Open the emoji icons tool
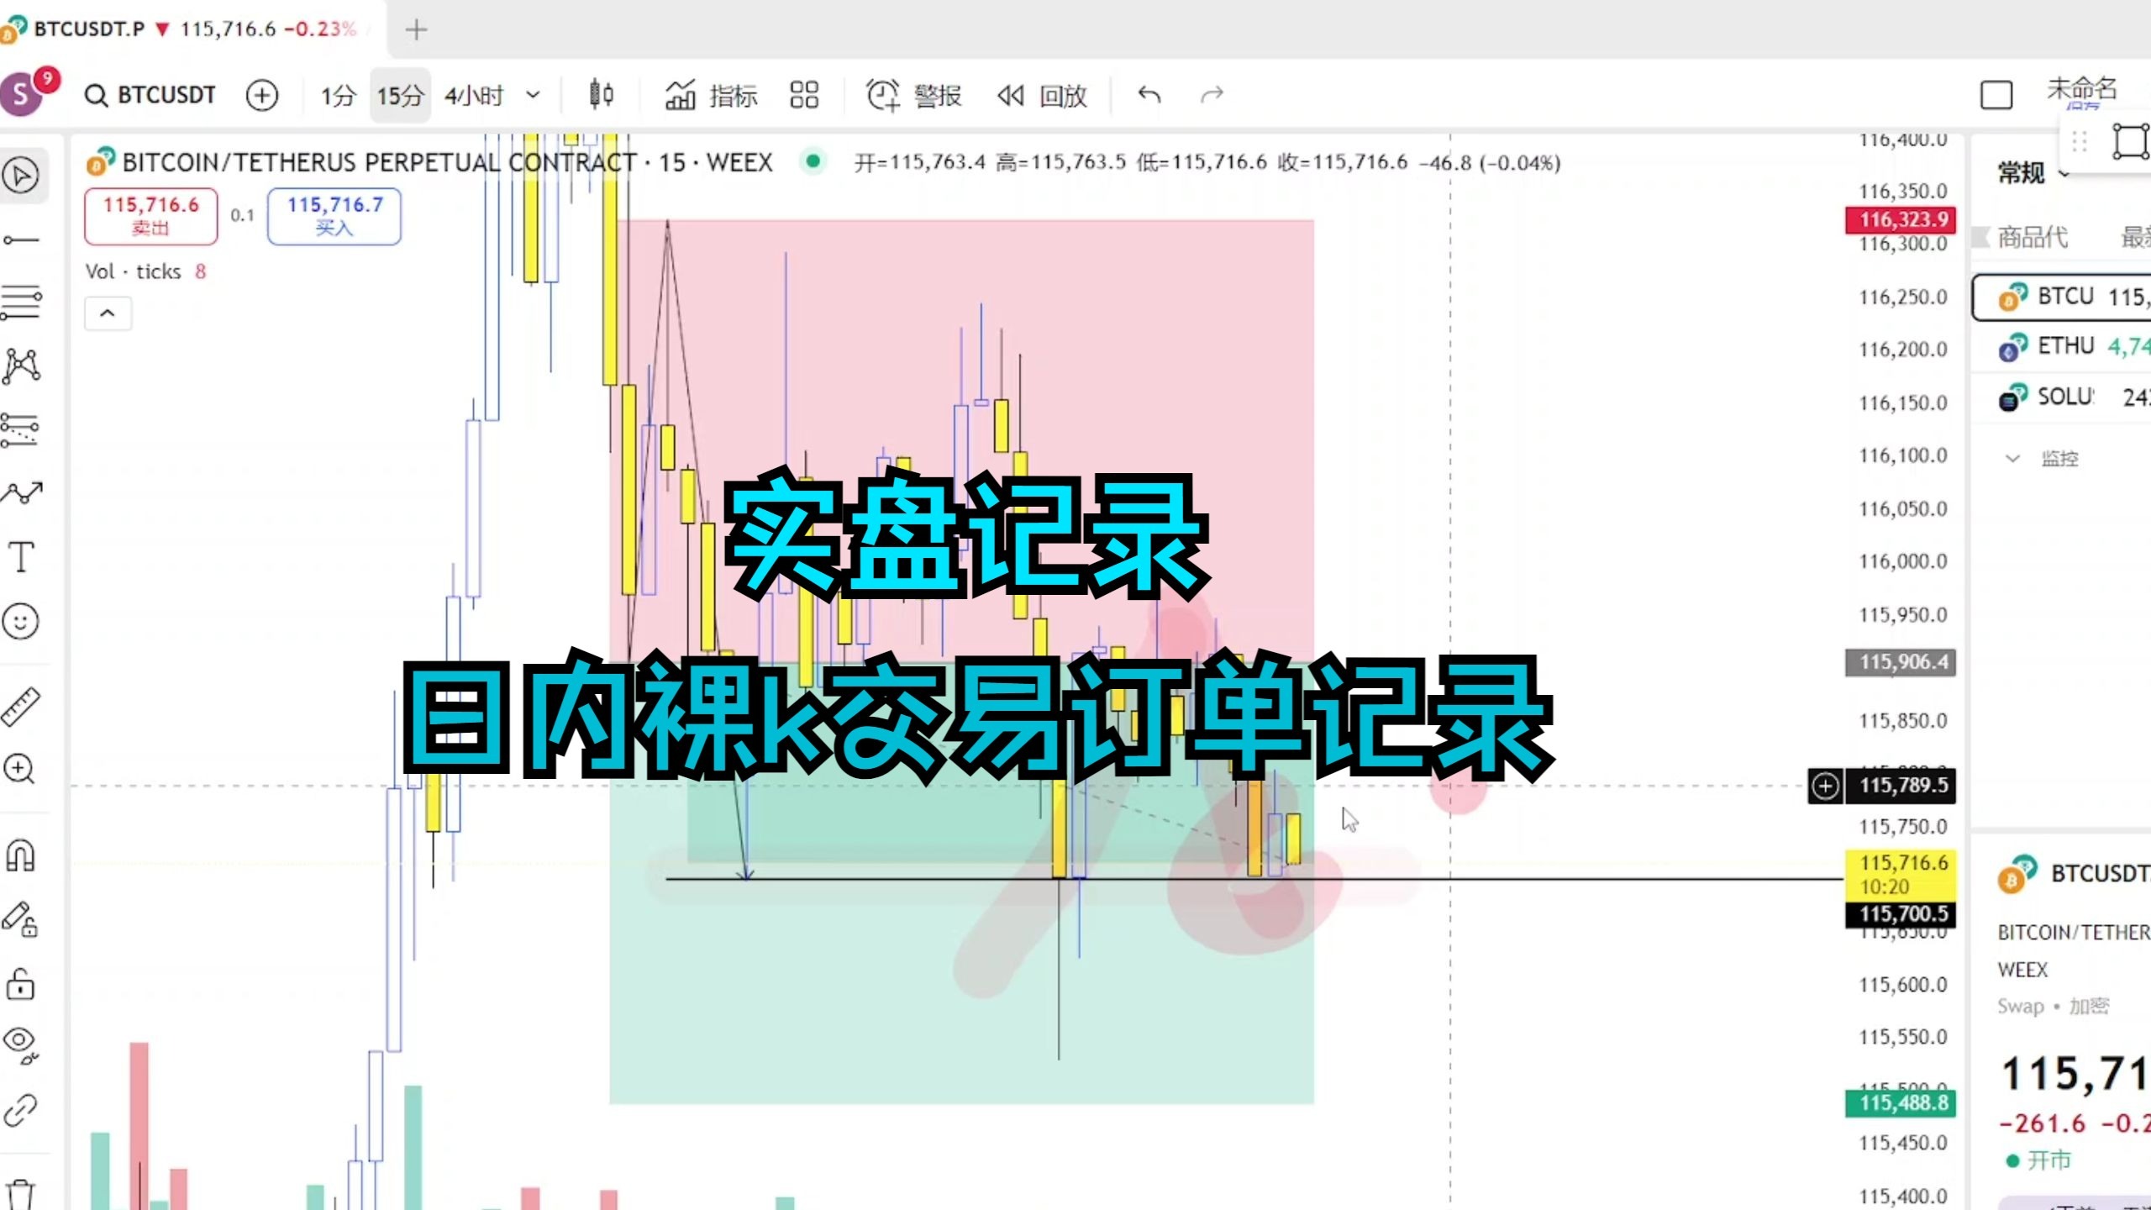The height and width of the screenshot is (1210, 2151). pyautogui.click(x=21, y=622)
